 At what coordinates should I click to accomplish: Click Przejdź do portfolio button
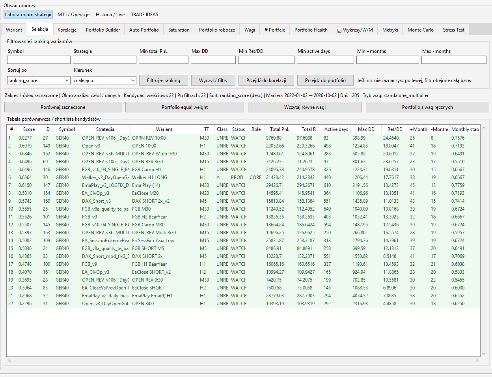325,80
